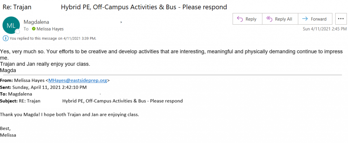Forward this email message
Screen dimensions: 351x145
(315, 19)
